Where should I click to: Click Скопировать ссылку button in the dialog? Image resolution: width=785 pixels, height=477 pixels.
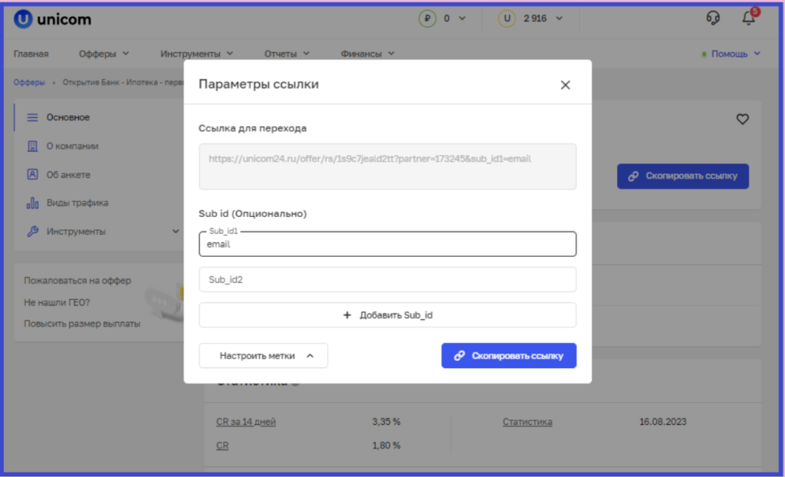click(x=508, y=356)
